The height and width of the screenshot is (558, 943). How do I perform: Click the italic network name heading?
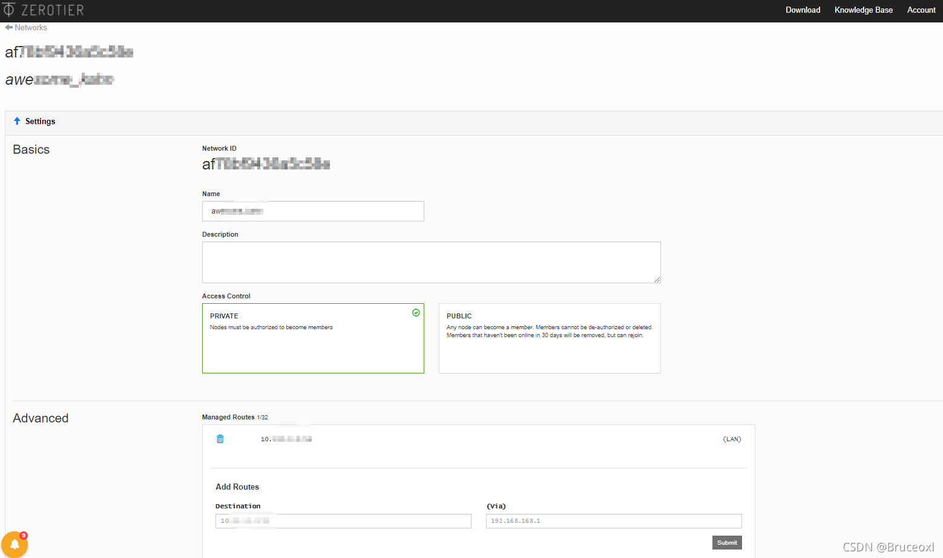tap(59, 79)
